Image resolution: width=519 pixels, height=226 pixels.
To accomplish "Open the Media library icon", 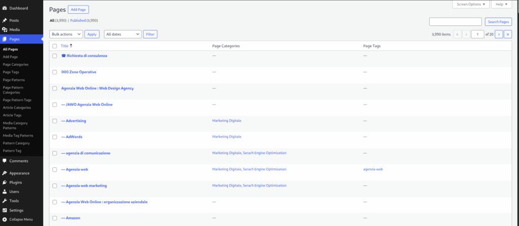I will click(x=5, y=30).
